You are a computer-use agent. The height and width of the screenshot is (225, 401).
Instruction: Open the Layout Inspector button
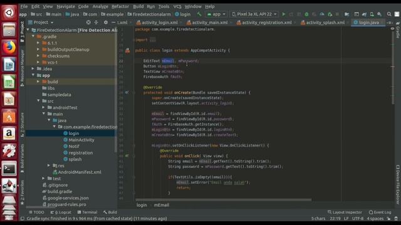click(345, 212)
